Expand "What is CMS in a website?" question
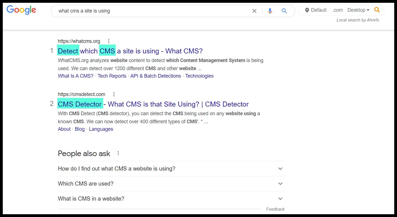 280,199
